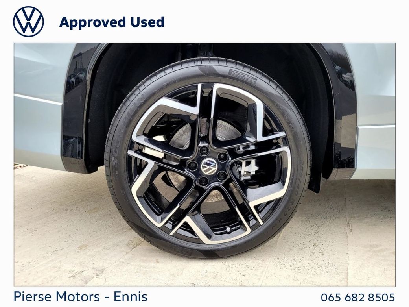The image size is (409, 307).
Task: Open the Approved Used heading link
Action: tap(112, 22)
